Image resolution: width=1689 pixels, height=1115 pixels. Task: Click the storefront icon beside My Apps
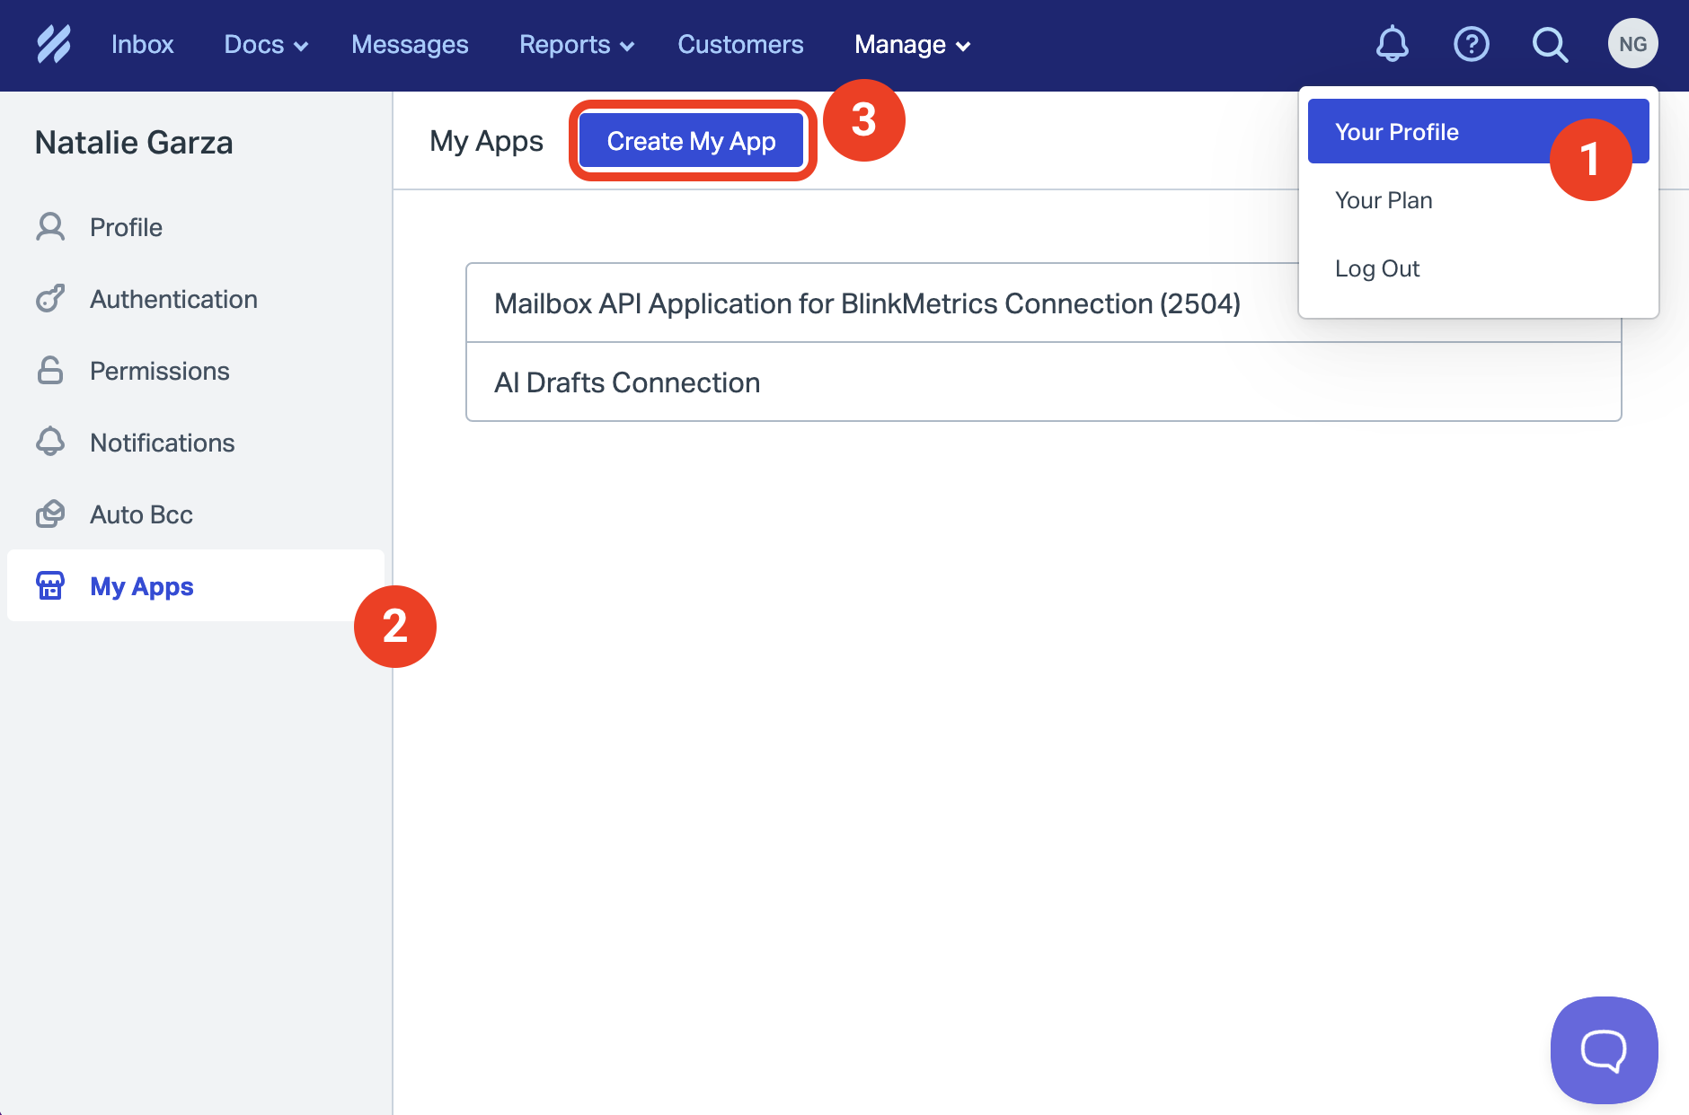pos(50,585)
